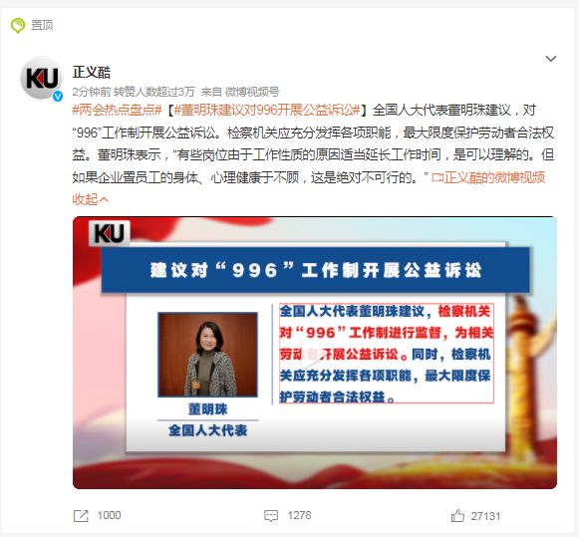This screenshot has height=537, width=579.
Task: Click the repost share icon
Action: click(81, 516)
